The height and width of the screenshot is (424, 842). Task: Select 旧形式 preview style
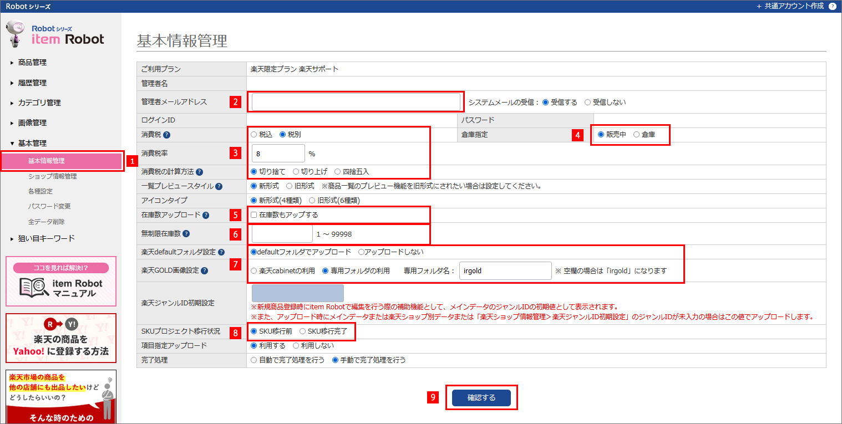289,186
